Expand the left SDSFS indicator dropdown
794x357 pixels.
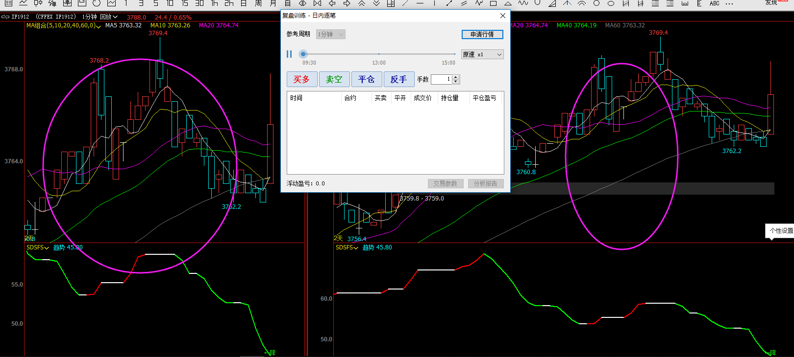(47, 248)
